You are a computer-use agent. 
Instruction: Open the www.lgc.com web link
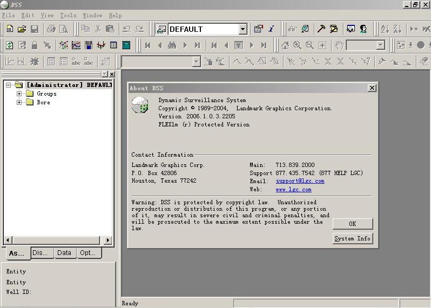[x=294, y=190]
